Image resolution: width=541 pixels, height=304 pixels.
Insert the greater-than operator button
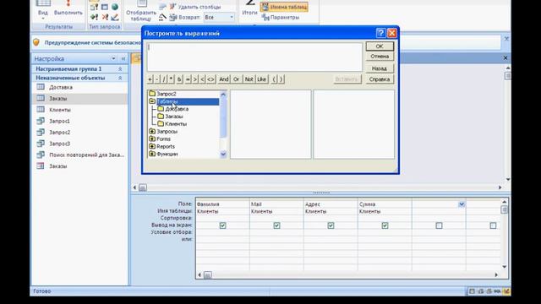(195, 79)
